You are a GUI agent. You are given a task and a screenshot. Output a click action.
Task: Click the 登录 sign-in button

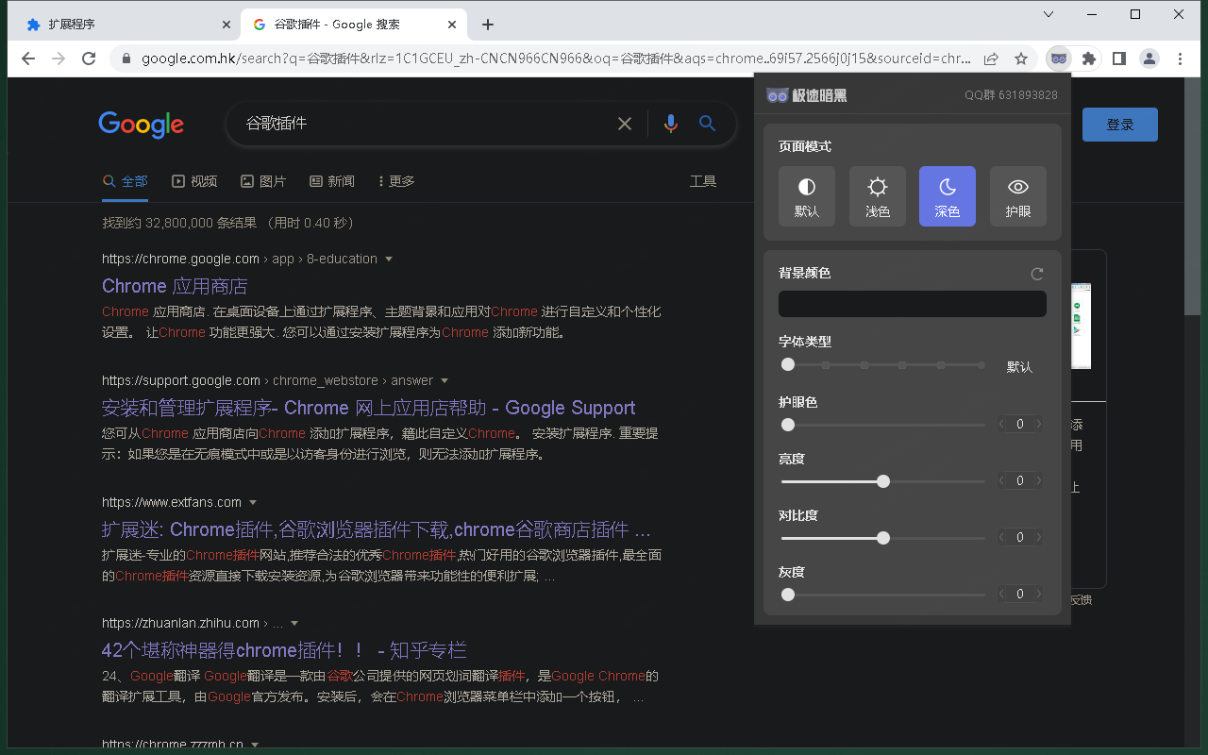pos(1119,124)
